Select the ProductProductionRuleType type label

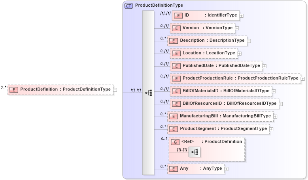(x=268, y=78)
